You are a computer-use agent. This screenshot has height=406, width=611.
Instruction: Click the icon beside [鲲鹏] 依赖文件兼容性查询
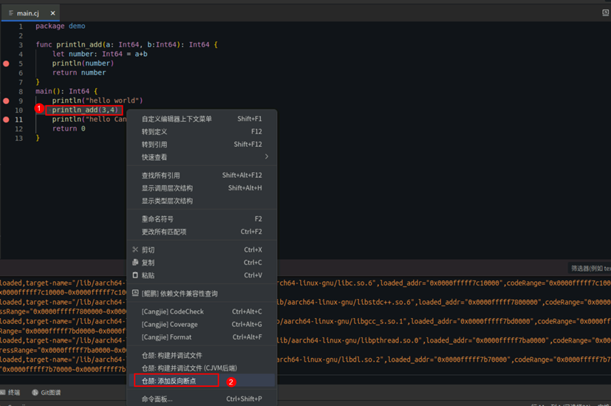135,293
